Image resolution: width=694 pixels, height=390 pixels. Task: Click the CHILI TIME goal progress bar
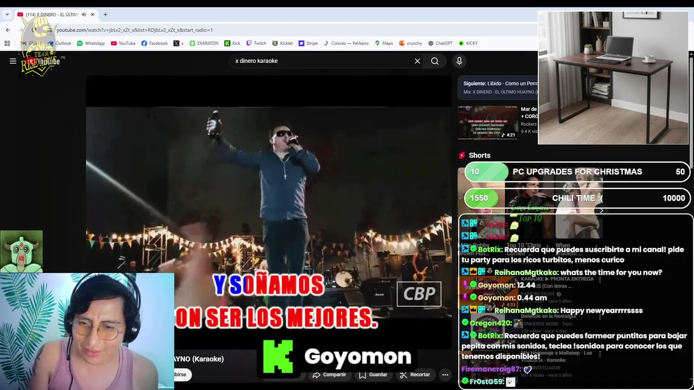[577, 198]
